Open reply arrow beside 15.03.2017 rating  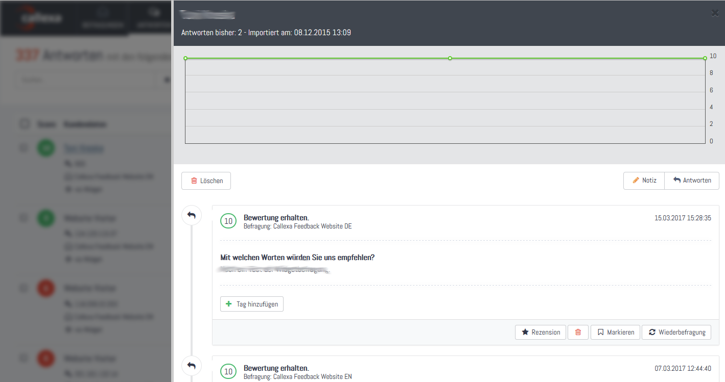(191, 216)
